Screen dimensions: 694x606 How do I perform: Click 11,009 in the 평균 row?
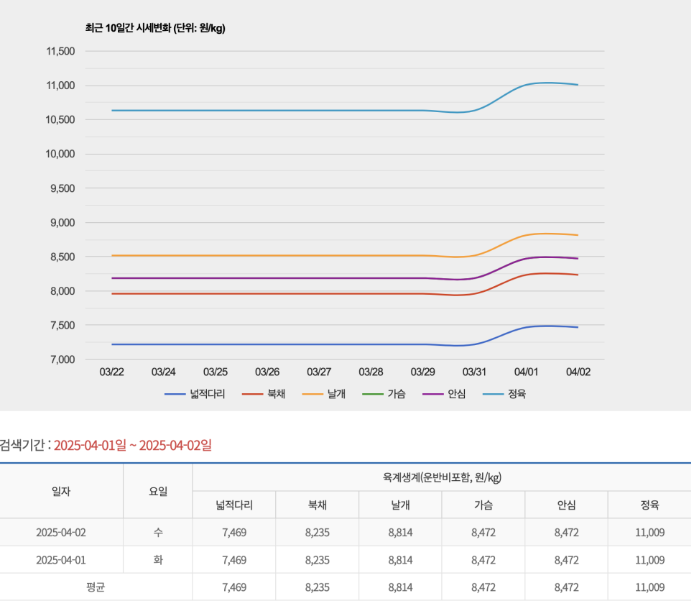[649, 588]
